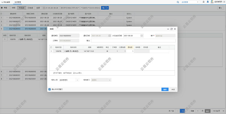Screen dimensions: 226x114
Task: Click SP2108280002 cell in main grid
Action: point(31,72)
